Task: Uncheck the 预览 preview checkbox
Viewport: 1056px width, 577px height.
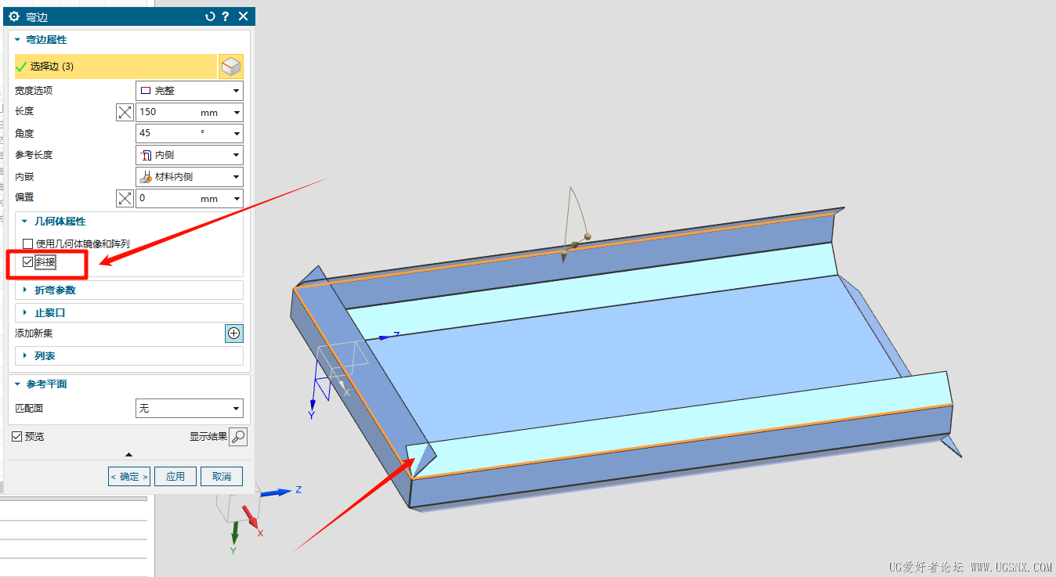Action: [16, 436]
